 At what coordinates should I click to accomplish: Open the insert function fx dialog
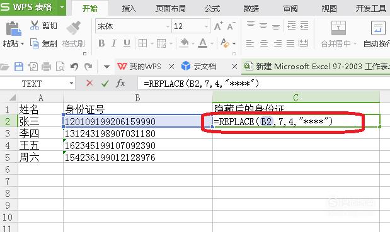point(120,83)
